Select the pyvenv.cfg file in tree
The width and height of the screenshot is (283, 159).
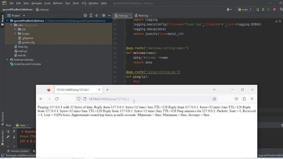coord(27,42)
